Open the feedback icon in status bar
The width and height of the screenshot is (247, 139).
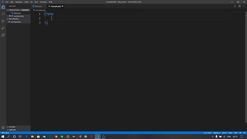[240, 133]
